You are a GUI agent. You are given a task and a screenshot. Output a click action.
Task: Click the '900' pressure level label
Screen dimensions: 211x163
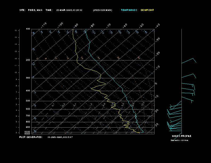coord(28,127)
